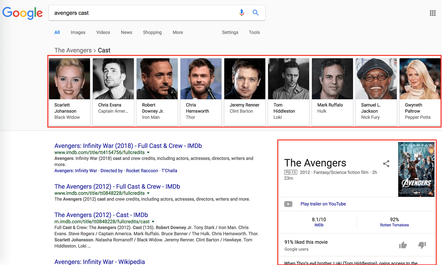Open Jeremy Renner cast card photo

[245, 79]
